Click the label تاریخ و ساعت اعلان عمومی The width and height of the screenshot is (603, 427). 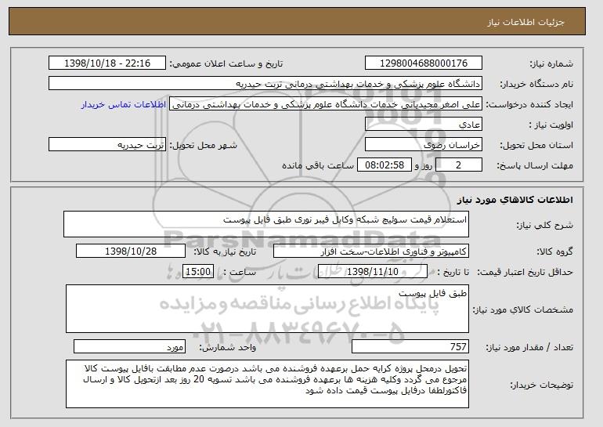point(226,63)
